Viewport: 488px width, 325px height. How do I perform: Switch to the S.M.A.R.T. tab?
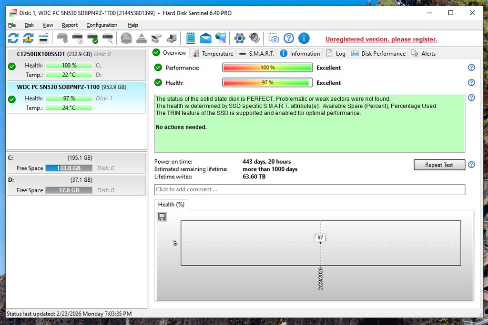(x=257, y=54)
